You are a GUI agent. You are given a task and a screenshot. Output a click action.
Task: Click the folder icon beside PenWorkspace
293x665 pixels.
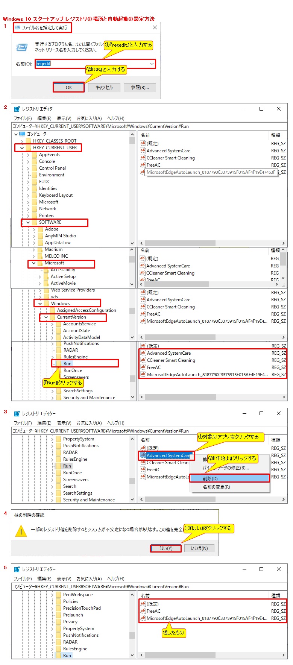[58, 595]
